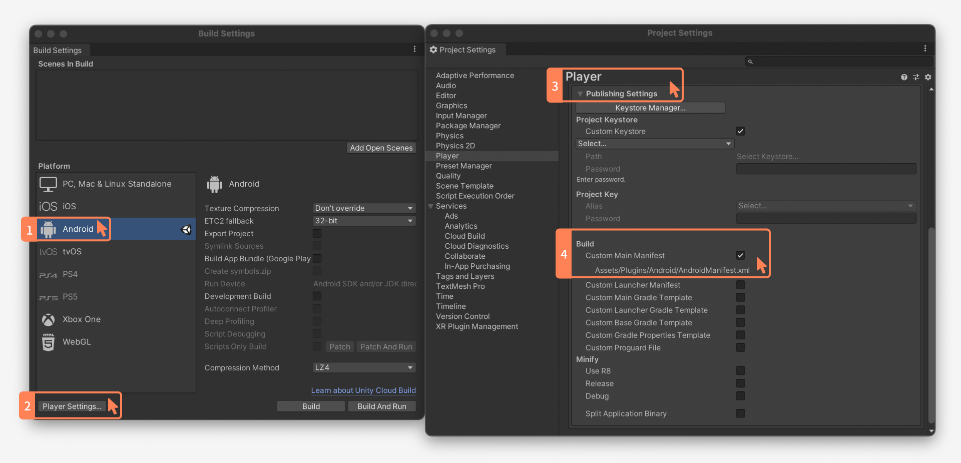Select PC, Mac & Linux Standalone platform icon
The height and width of the screenshot is (463, 961).
(x=48, y=184)
